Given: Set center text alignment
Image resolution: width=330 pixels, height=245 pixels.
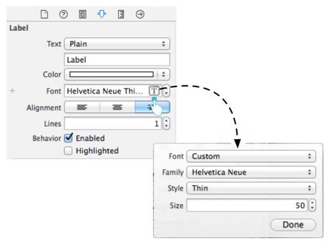Looking at the screenshot, I should 117,107.
